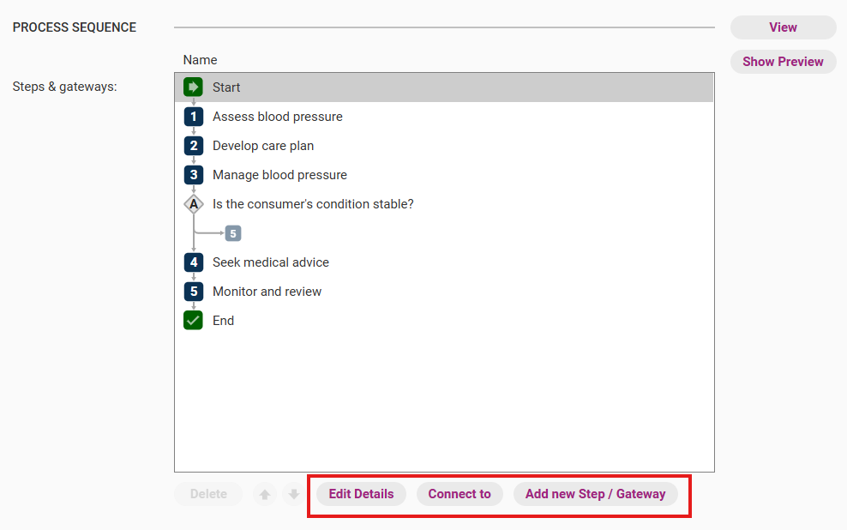Select the consumer's condition stable gateway

[313, 204]
